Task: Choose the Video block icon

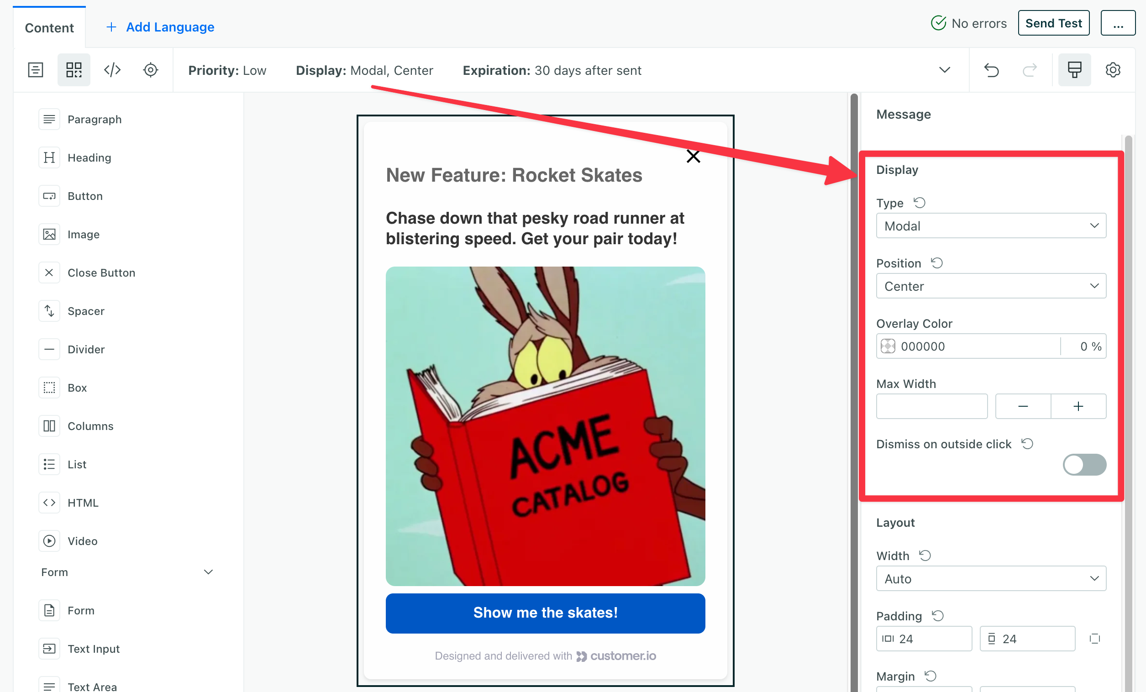Action: (x=49, y=541)
